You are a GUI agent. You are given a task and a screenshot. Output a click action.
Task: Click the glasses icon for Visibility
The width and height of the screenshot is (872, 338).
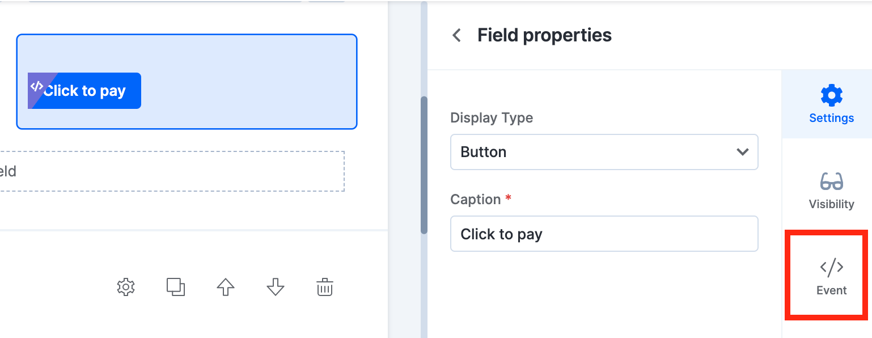pyautogui.click(x=832, y=181)
